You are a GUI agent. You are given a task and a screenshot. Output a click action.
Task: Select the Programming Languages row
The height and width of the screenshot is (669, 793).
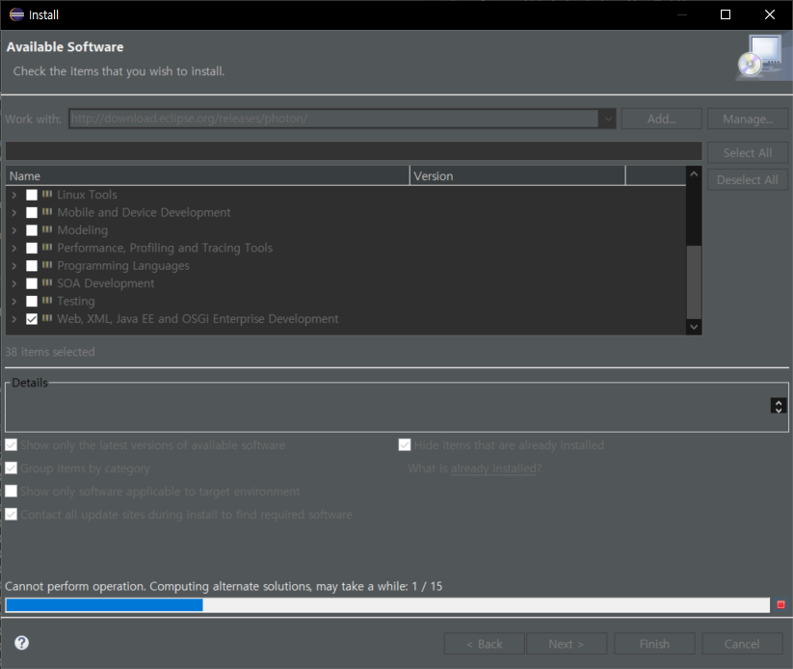point(346,266)
